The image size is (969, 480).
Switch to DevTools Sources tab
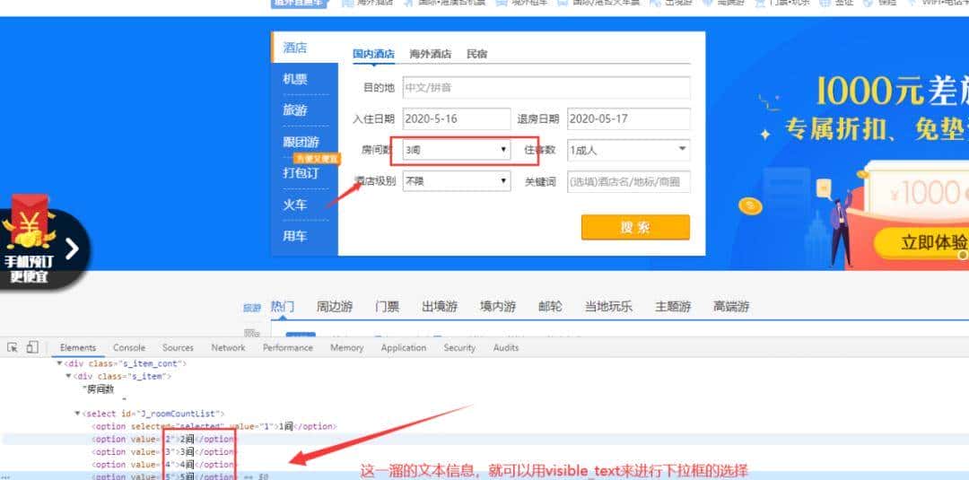coord(178,348)
